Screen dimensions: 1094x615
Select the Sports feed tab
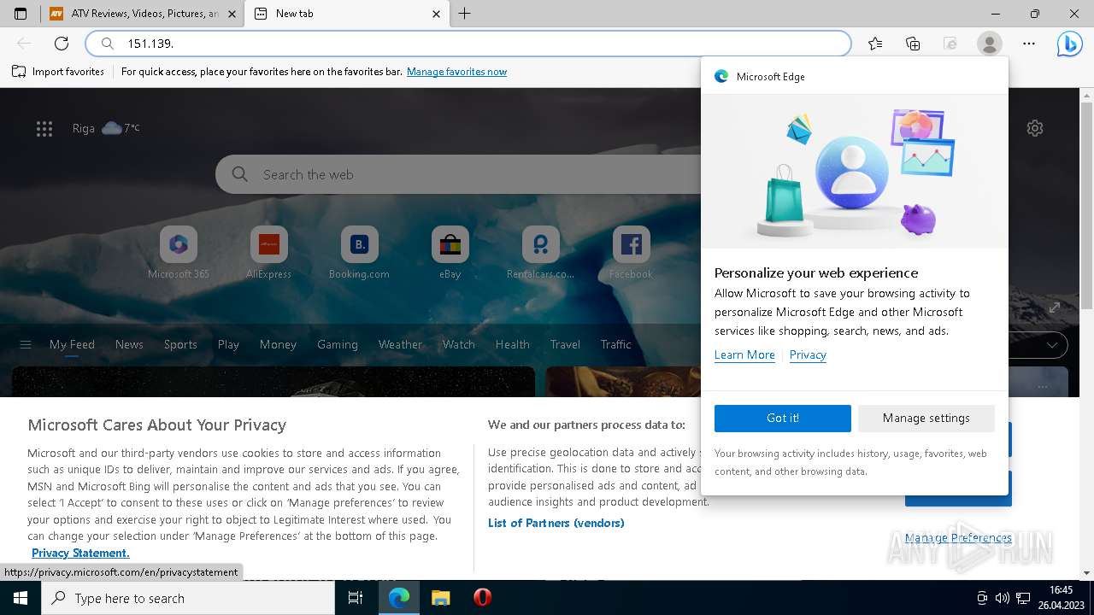180,344
